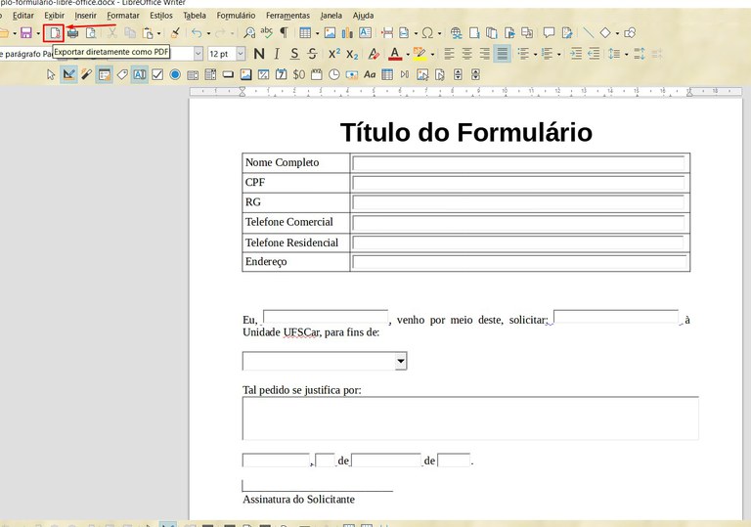Click the Telefone Residencial input field

point(518,242)
